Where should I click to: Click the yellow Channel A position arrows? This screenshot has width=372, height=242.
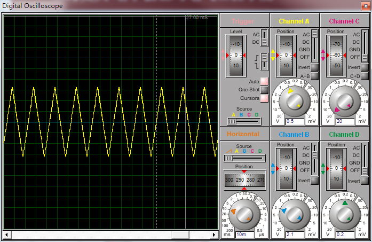click(273, 55)
